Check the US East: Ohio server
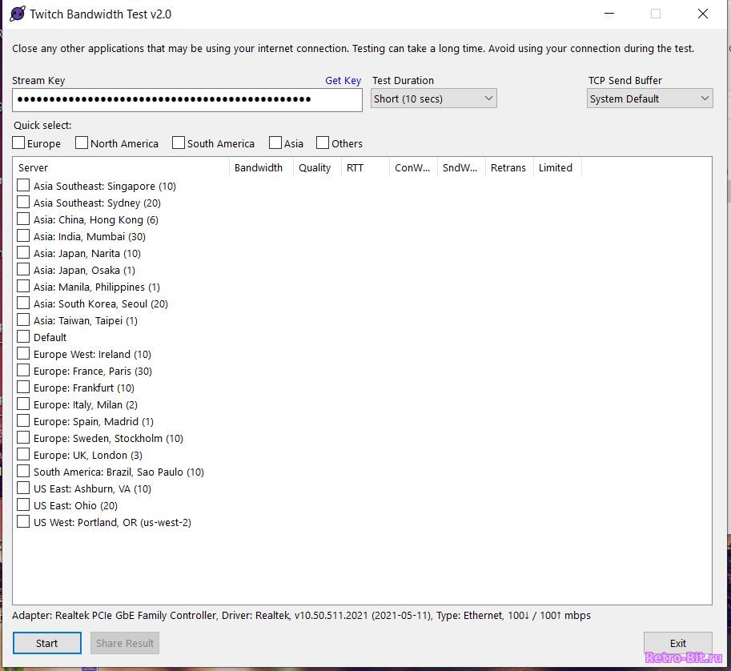731x671 pixels. pos(23,505)
